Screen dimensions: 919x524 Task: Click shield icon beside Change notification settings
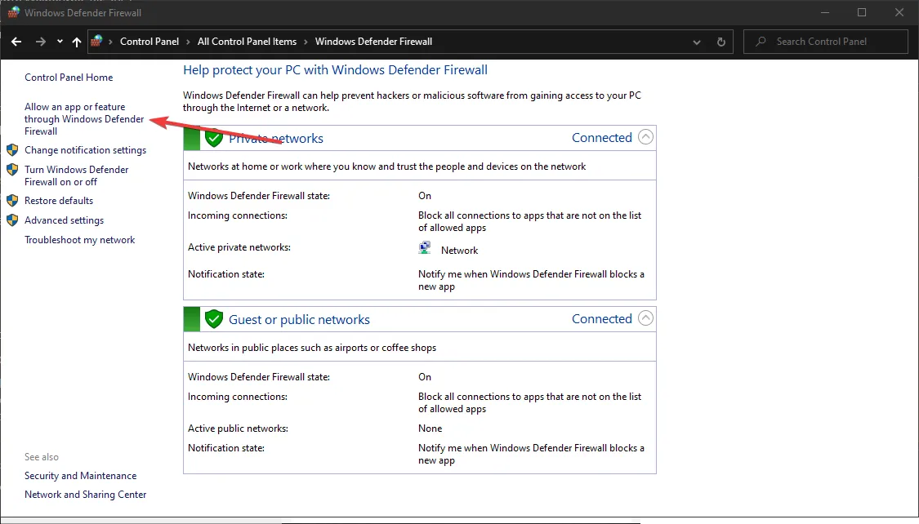[12, 150]
